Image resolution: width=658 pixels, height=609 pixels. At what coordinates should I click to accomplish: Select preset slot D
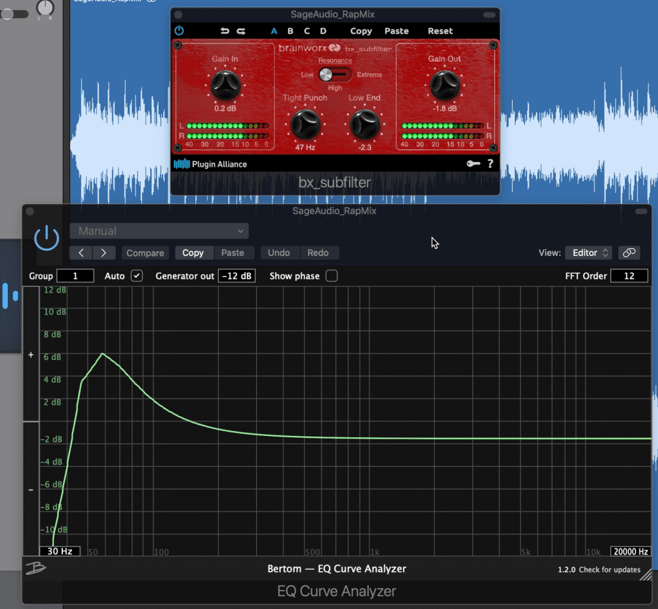pyautogui.click(x=323, y=31)
